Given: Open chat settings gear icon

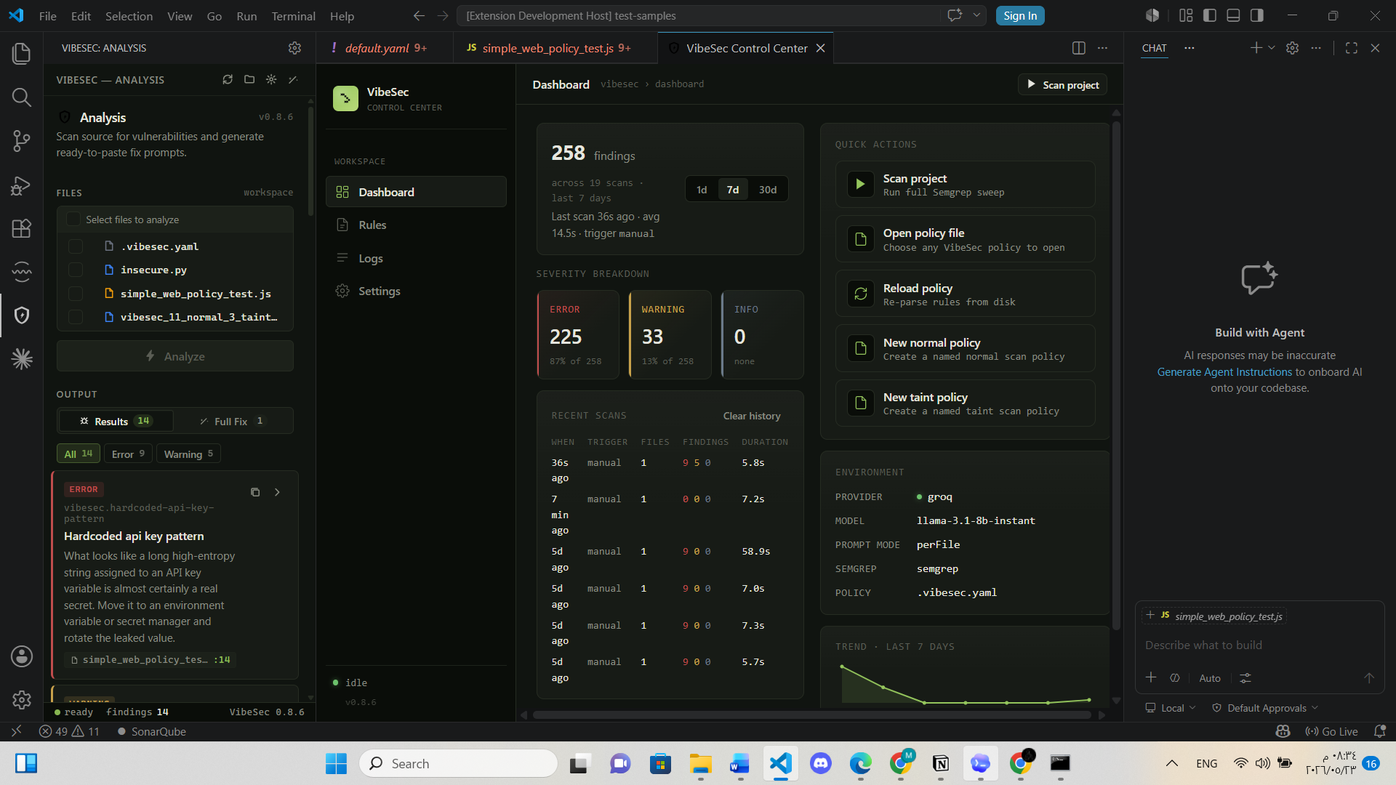Looking at the screenshot, I should [1292, 48].
